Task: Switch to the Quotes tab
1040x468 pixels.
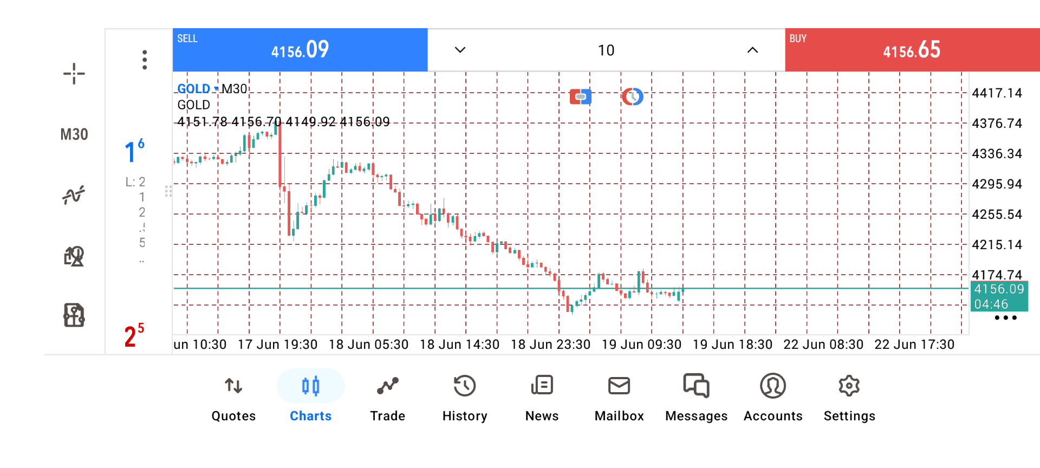Action: pyautogui.click(x=233, y=399)
